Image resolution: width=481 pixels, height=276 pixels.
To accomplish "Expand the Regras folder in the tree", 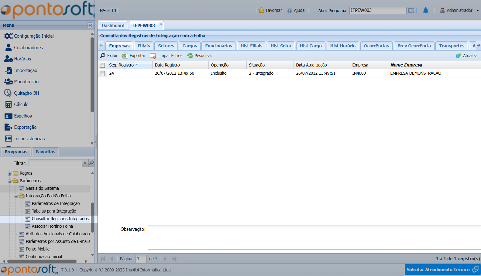I will [x=10, y=174].
